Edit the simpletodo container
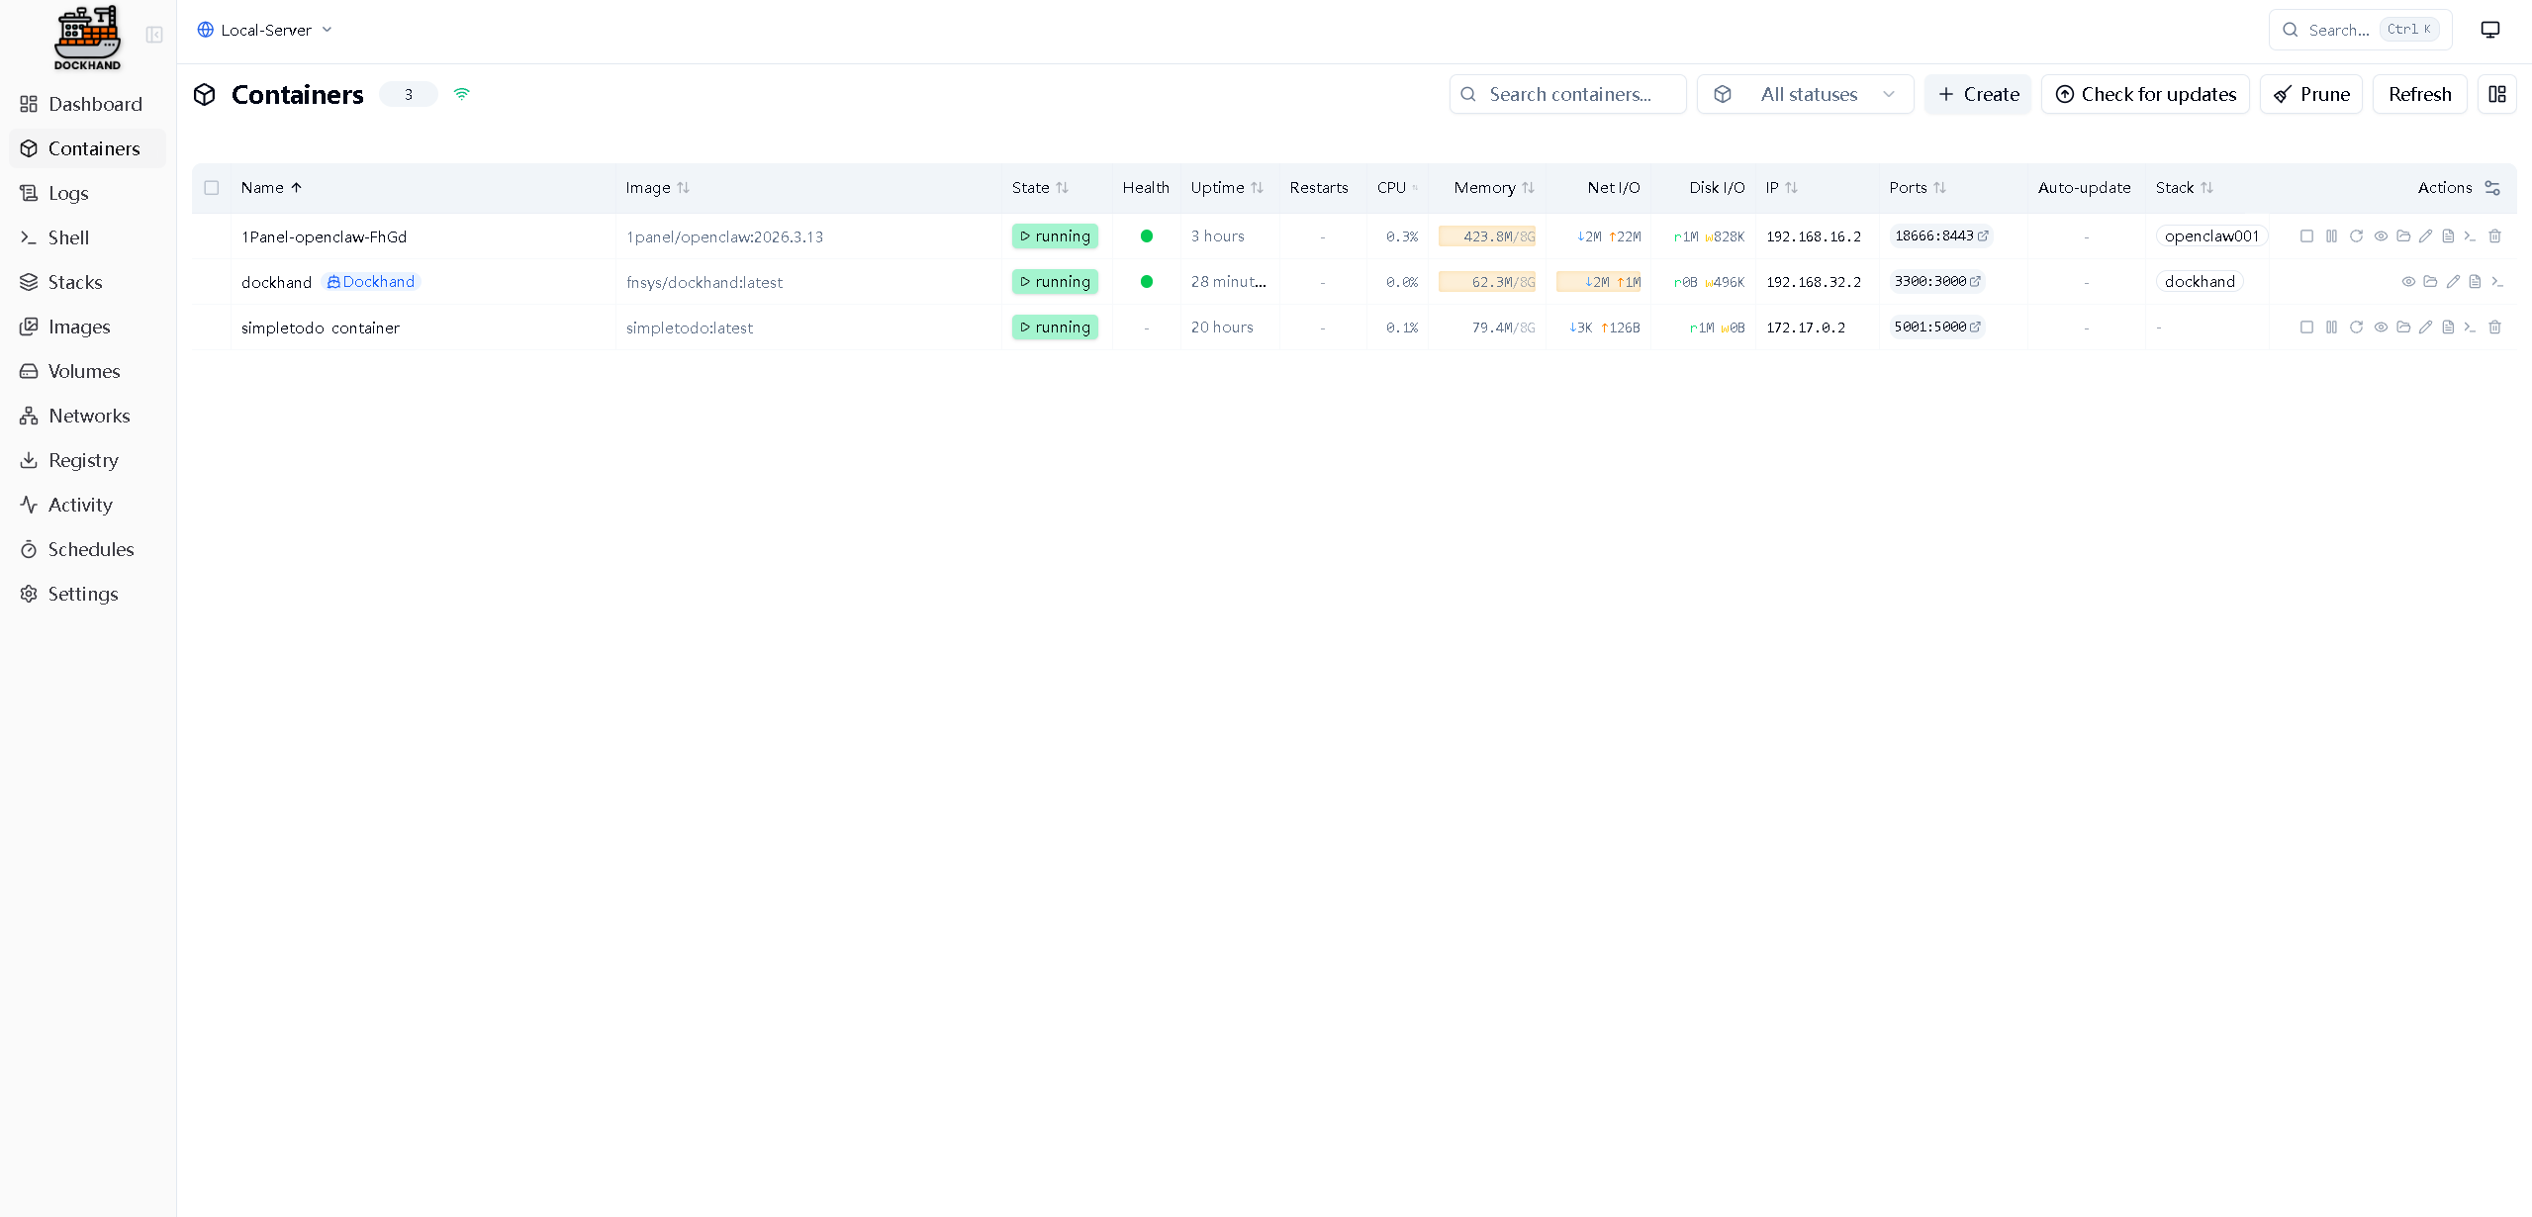The width and height of the screenshot is (2532, 1217). [x=2425, y=328]
